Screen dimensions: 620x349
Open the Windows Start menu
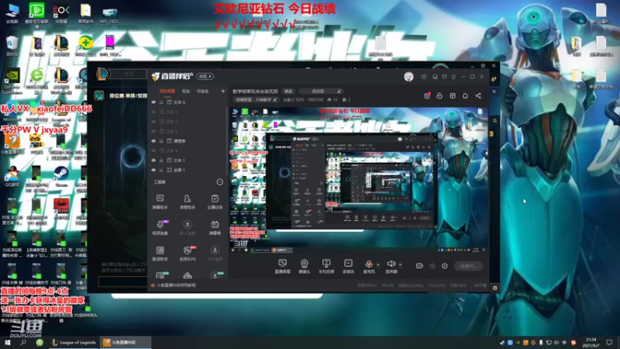(x=8, y=342)
